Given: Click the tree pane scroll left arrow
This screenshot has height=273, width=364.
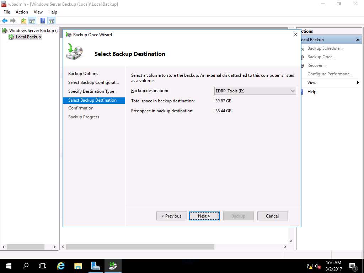Looking at the screenshot, I should pos(4,247).
